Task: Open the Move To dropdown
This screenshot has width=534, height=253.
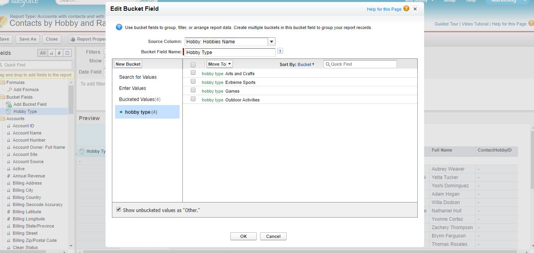Action: 220,64
